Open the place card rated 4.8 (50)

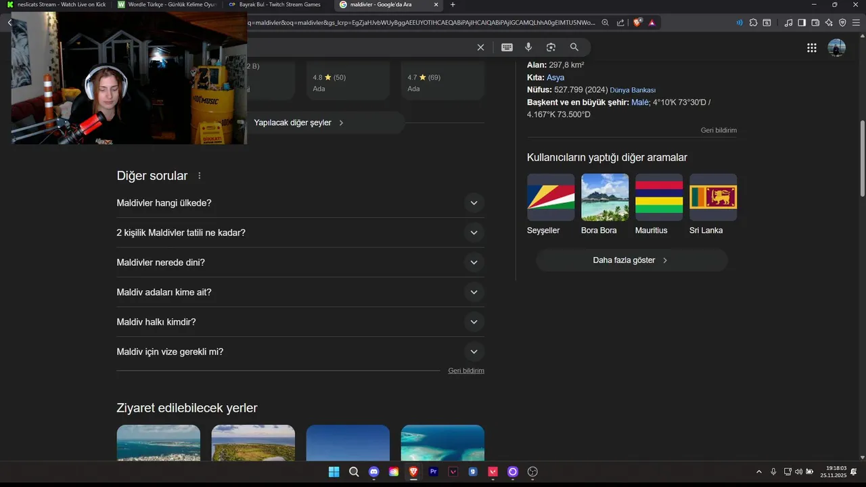pyautogui.click(x=348, y=81)
